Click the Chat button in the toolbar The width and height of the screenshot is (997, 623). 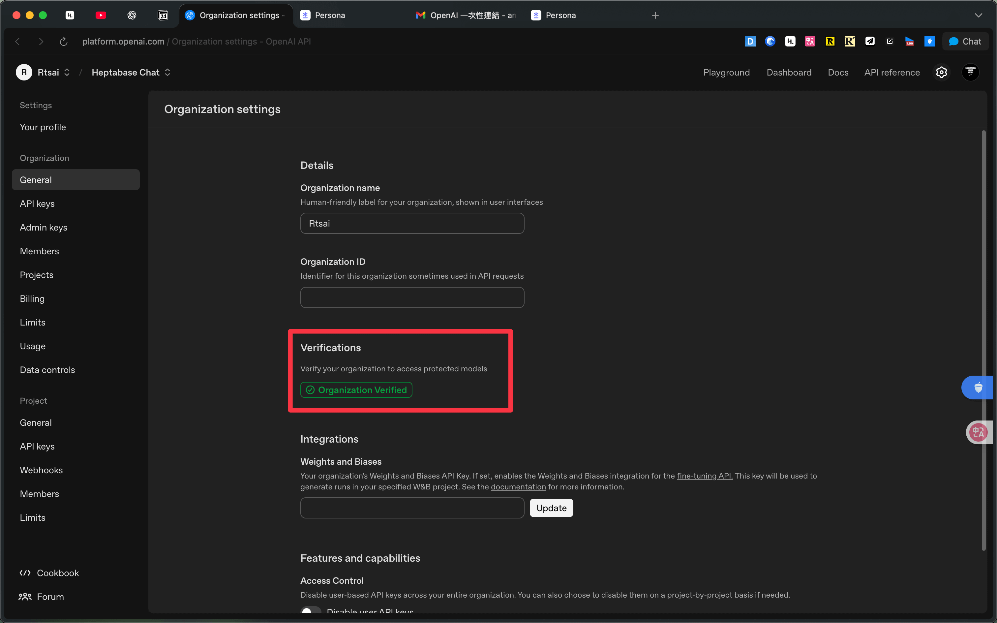pos(965,41)
